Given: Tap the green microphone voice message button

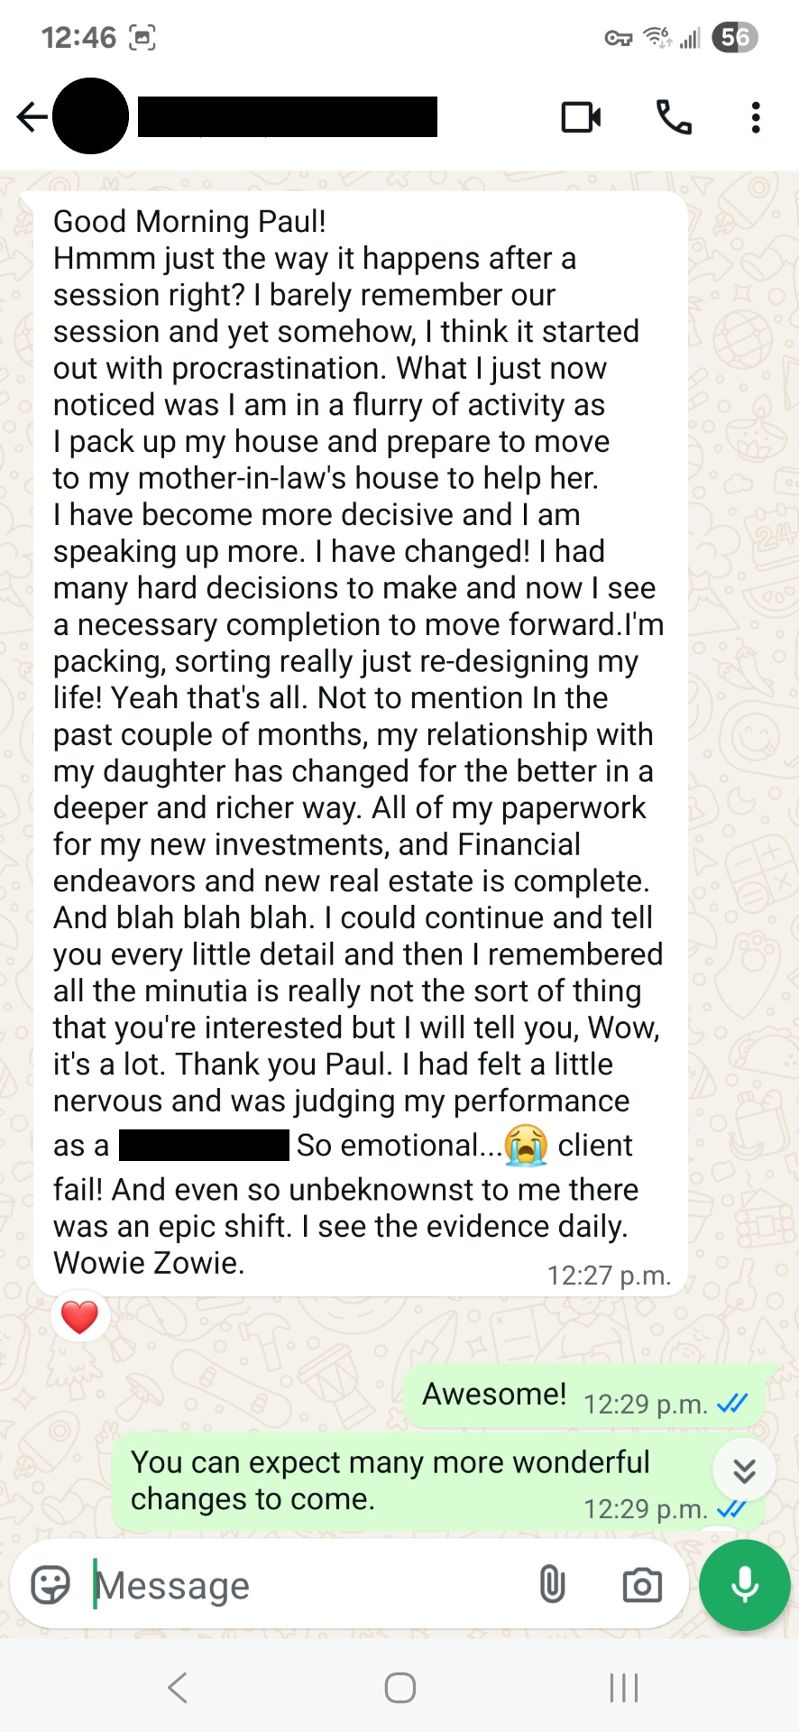Looking at the screenshot, I should tap(745, 1585).
